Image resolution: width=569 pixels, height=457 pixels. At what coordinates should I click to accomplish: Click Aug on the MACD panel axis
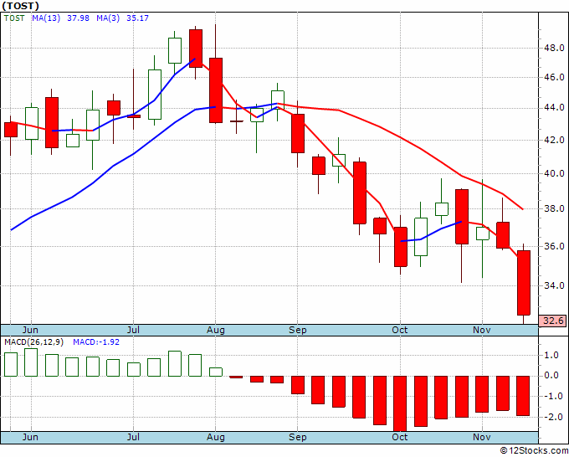tap(216, 437)
